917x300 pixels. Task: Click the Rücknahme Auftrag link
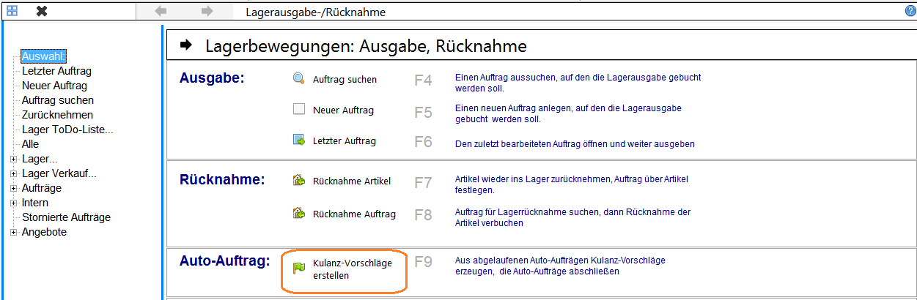pos(354,214)
